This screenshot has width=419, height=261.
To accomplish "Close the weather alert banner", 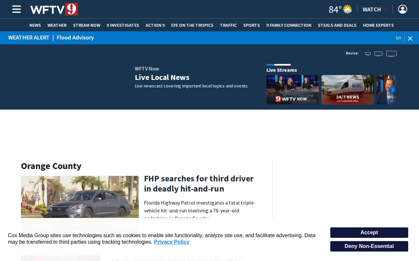I will (x=410, y=38).
